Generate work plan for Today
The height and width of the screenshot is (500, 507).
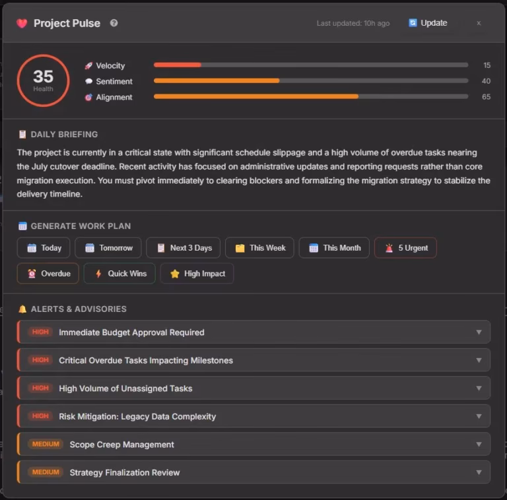[44, 248]
